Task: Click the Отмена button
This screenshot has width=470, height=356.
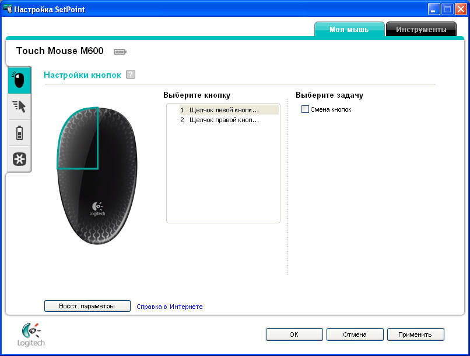Action: point(355,334)
